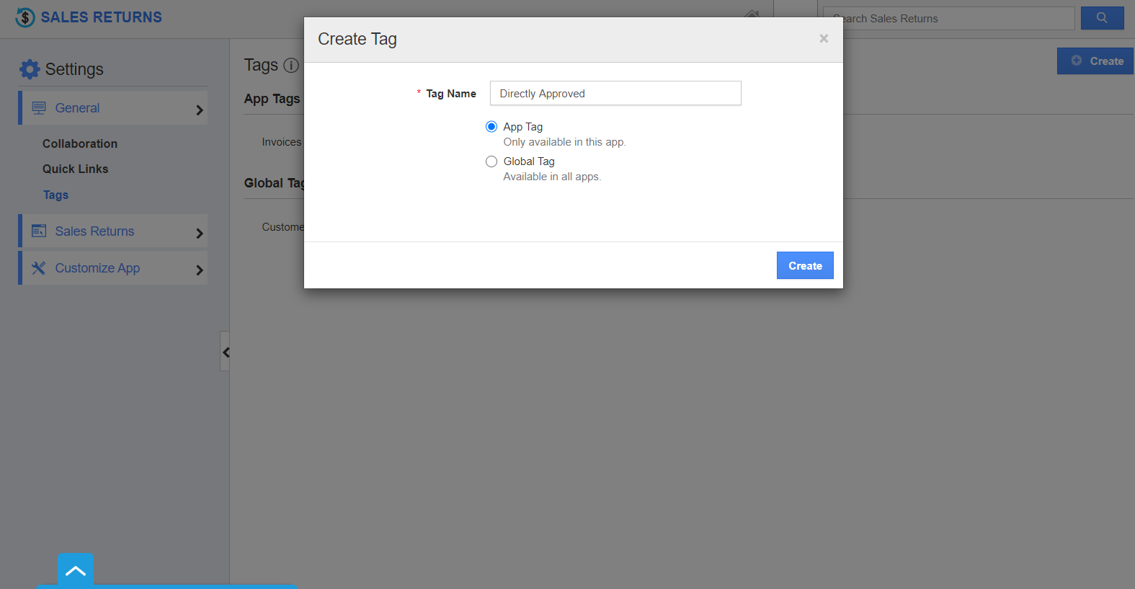This screenshot has width=1135, height=589.
Task: Expand the Sales Returns settings section
Action: pyautogui.click(x=200, y=231)
